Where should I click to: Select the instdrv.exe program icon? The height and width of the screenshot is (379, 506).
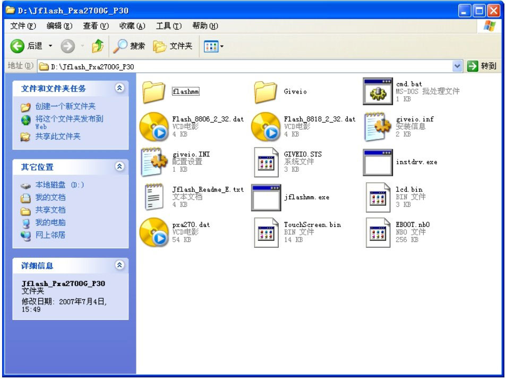[378, 162]
